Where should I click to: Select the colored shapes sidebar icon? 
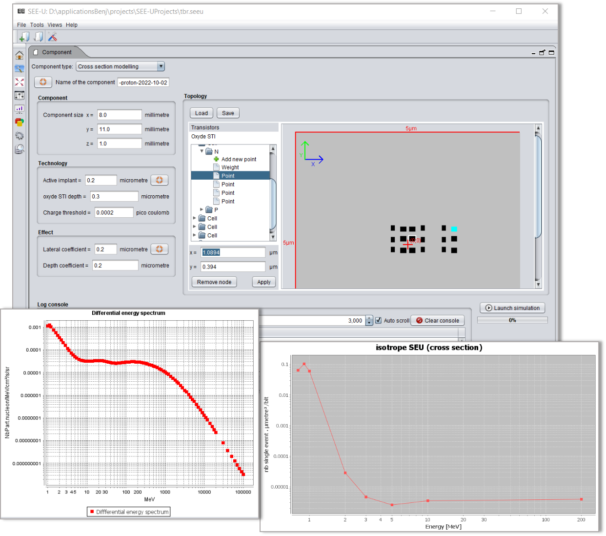click(x=20, y=122)
